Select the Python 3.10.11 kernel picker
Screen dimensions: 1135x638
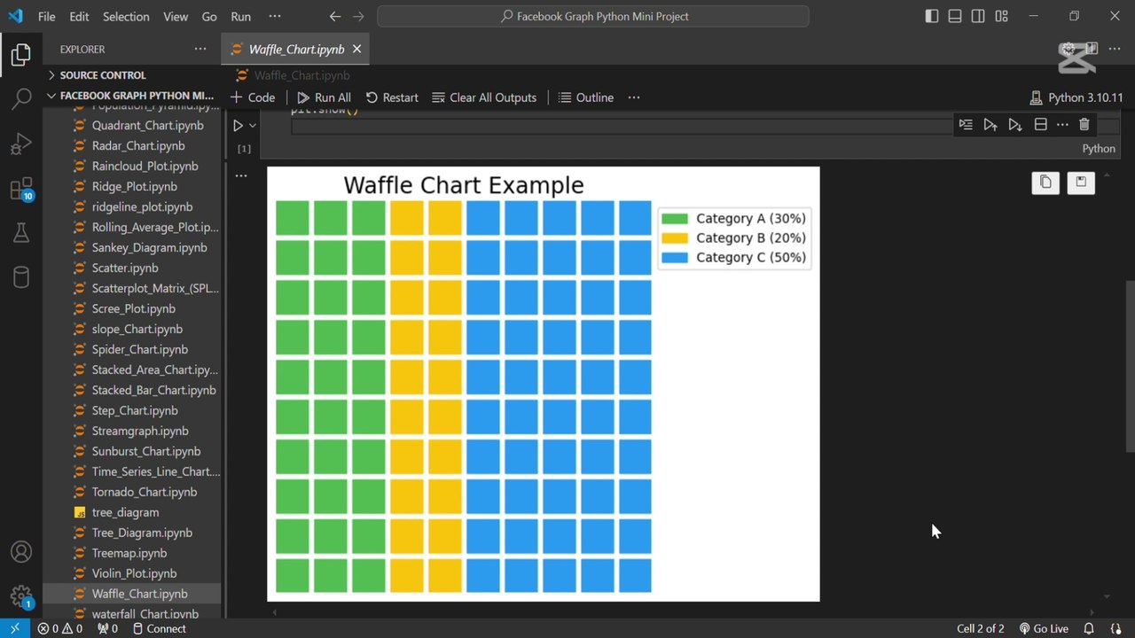point(1076,97)
